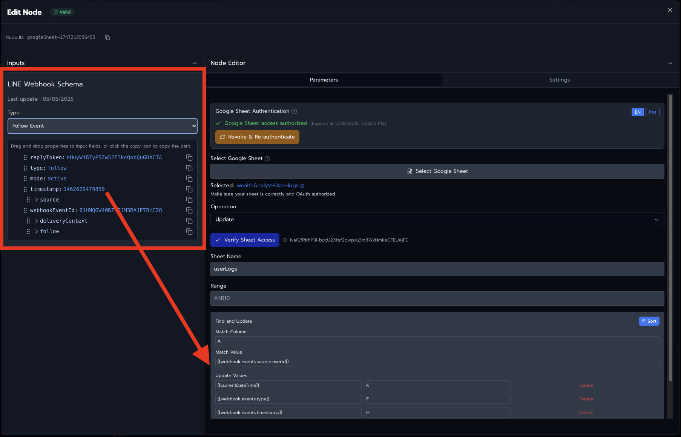Click drag handle beside mode: active
The width and height of the screenshot is (681, 437).
tap(25, 179)
